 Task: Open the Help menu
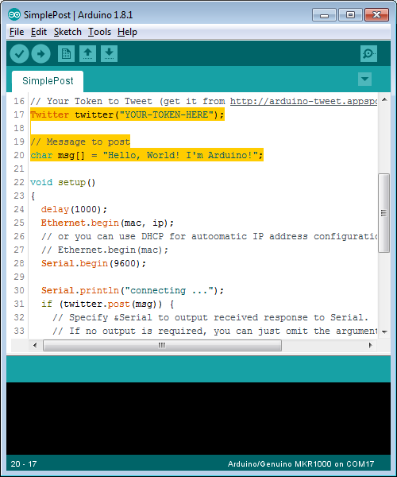coord(127,32)
